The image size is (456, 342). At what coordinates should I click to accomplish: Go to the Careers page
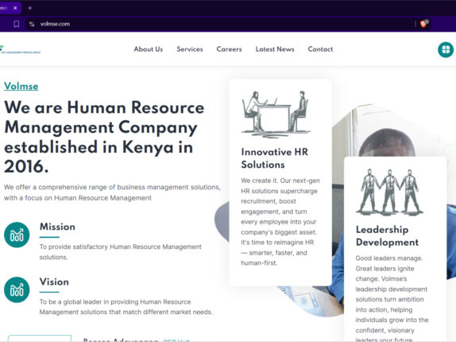tap(229, 49)
